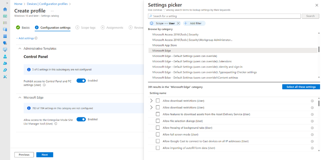324x160 pixels.
Task: Switch to the Scope tags step
Action: pyautogui.click(x=86, y=27)
